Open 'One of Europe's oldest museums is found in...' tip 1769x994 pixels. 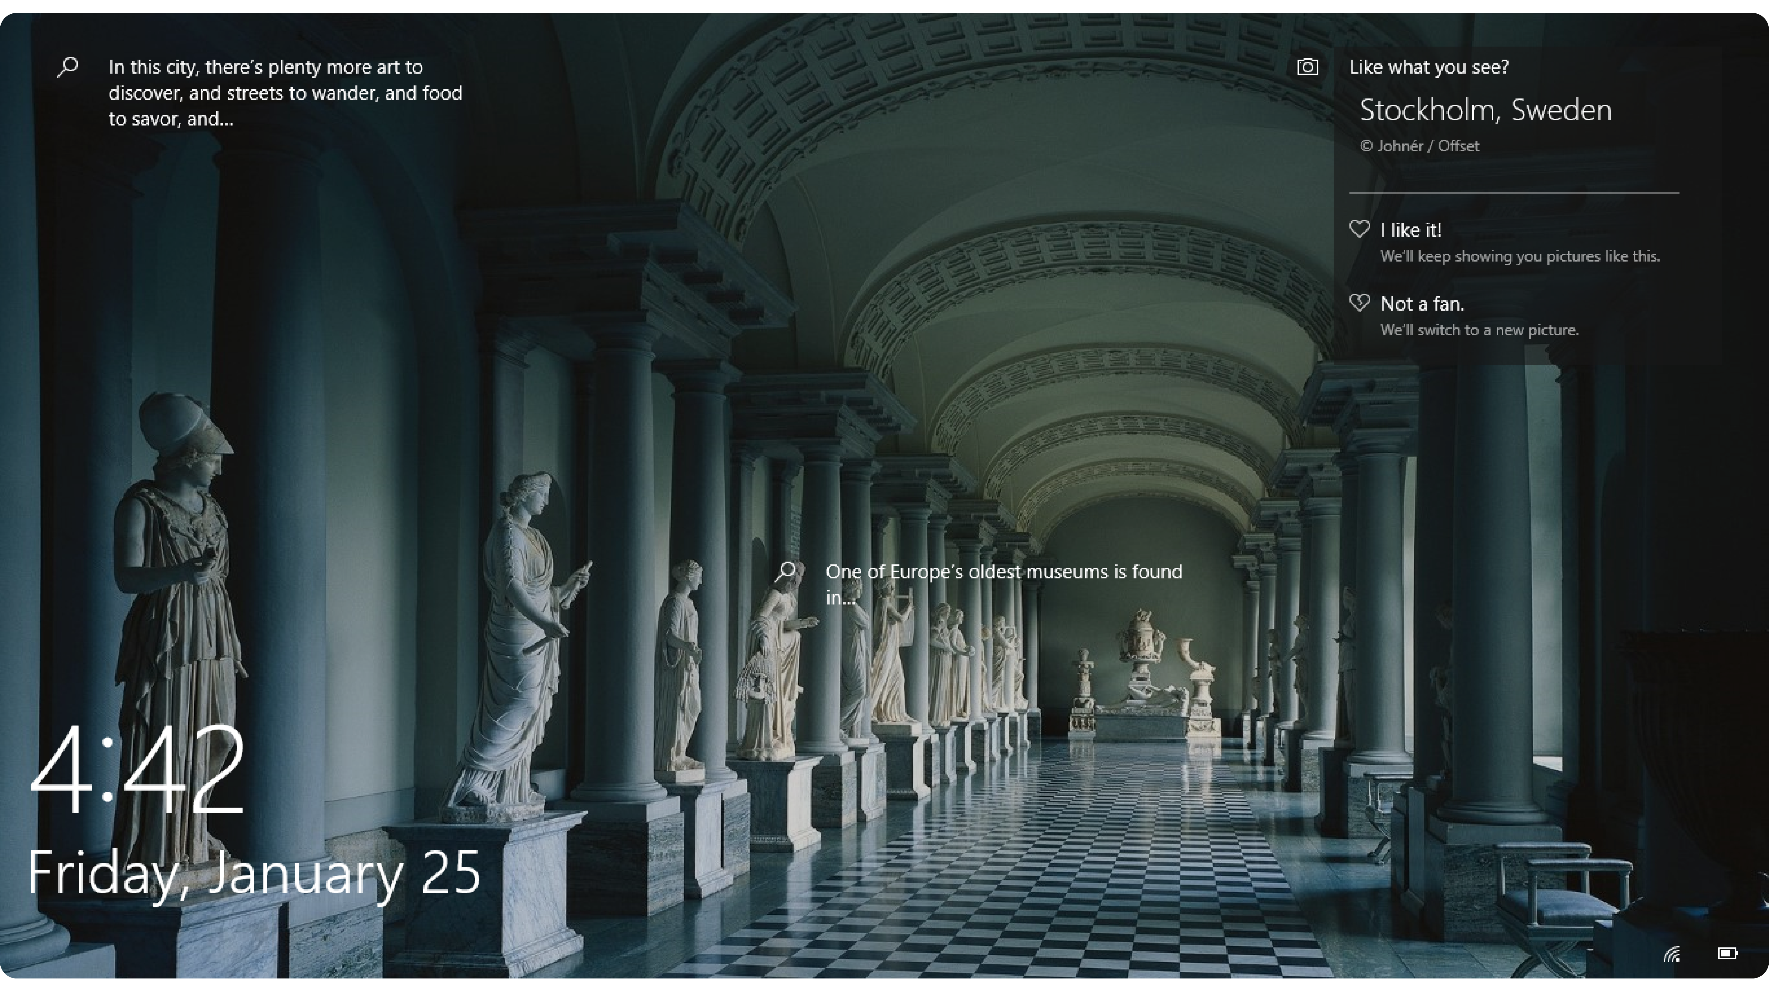coord(1003,584)
